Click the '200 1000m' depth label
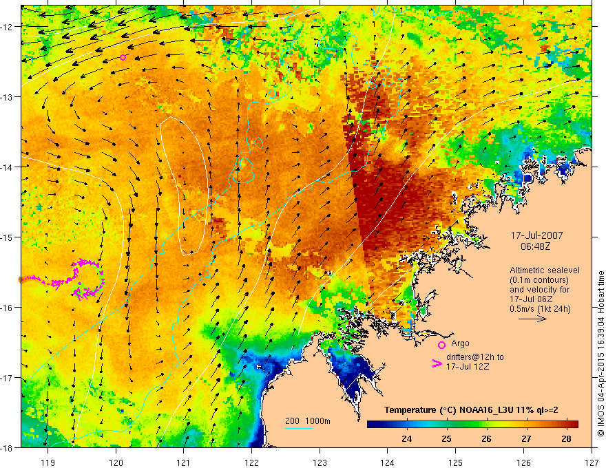This screenshot has width=606, height=468. pos(308,421)
